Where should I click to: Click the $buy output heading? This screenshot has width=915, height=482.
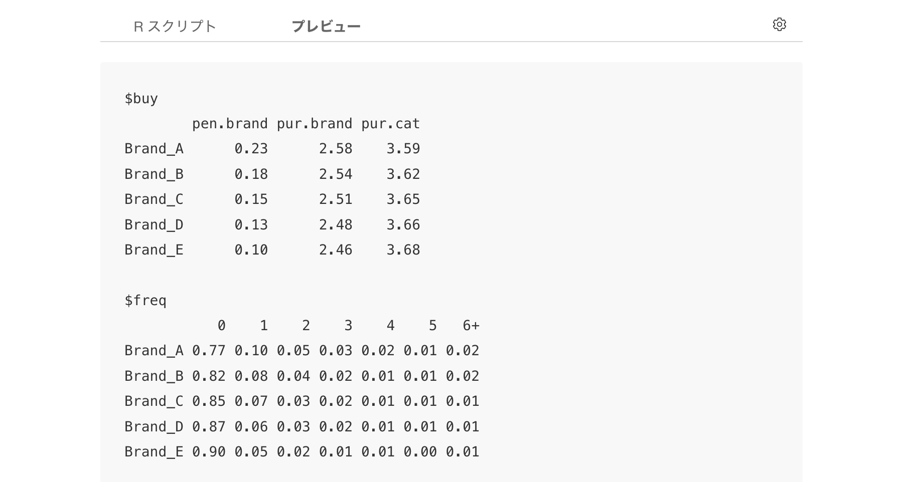point(141,99)
